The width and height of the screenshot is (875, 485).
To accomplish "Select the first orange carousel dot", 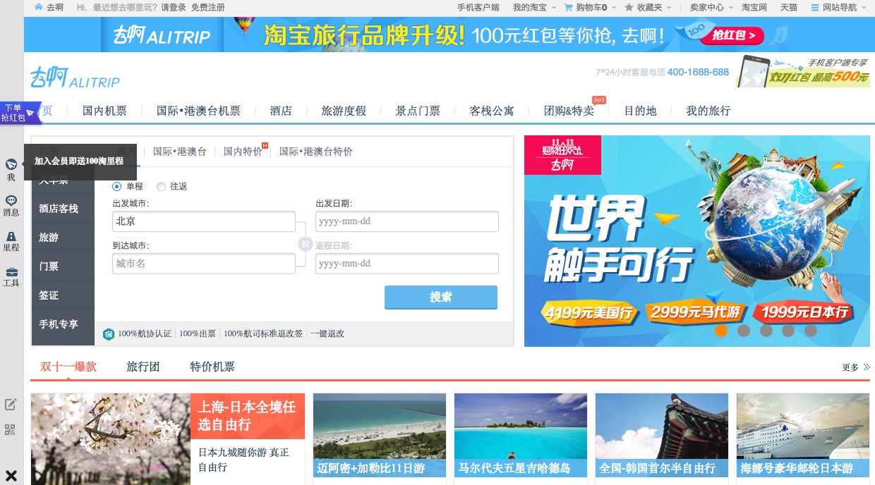I will (x=721, y=330).
